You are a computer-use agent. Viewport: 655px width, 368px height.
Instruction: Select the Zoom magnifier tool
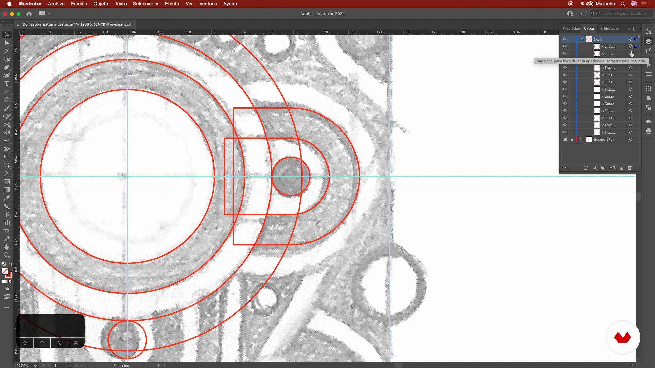(6, 255)
